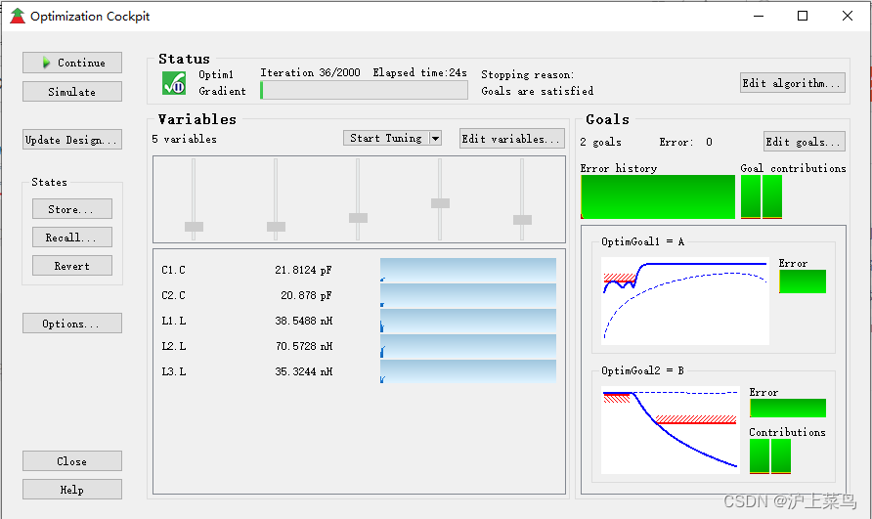
Task: Revert to the previous state
Action: click(72, 266)
